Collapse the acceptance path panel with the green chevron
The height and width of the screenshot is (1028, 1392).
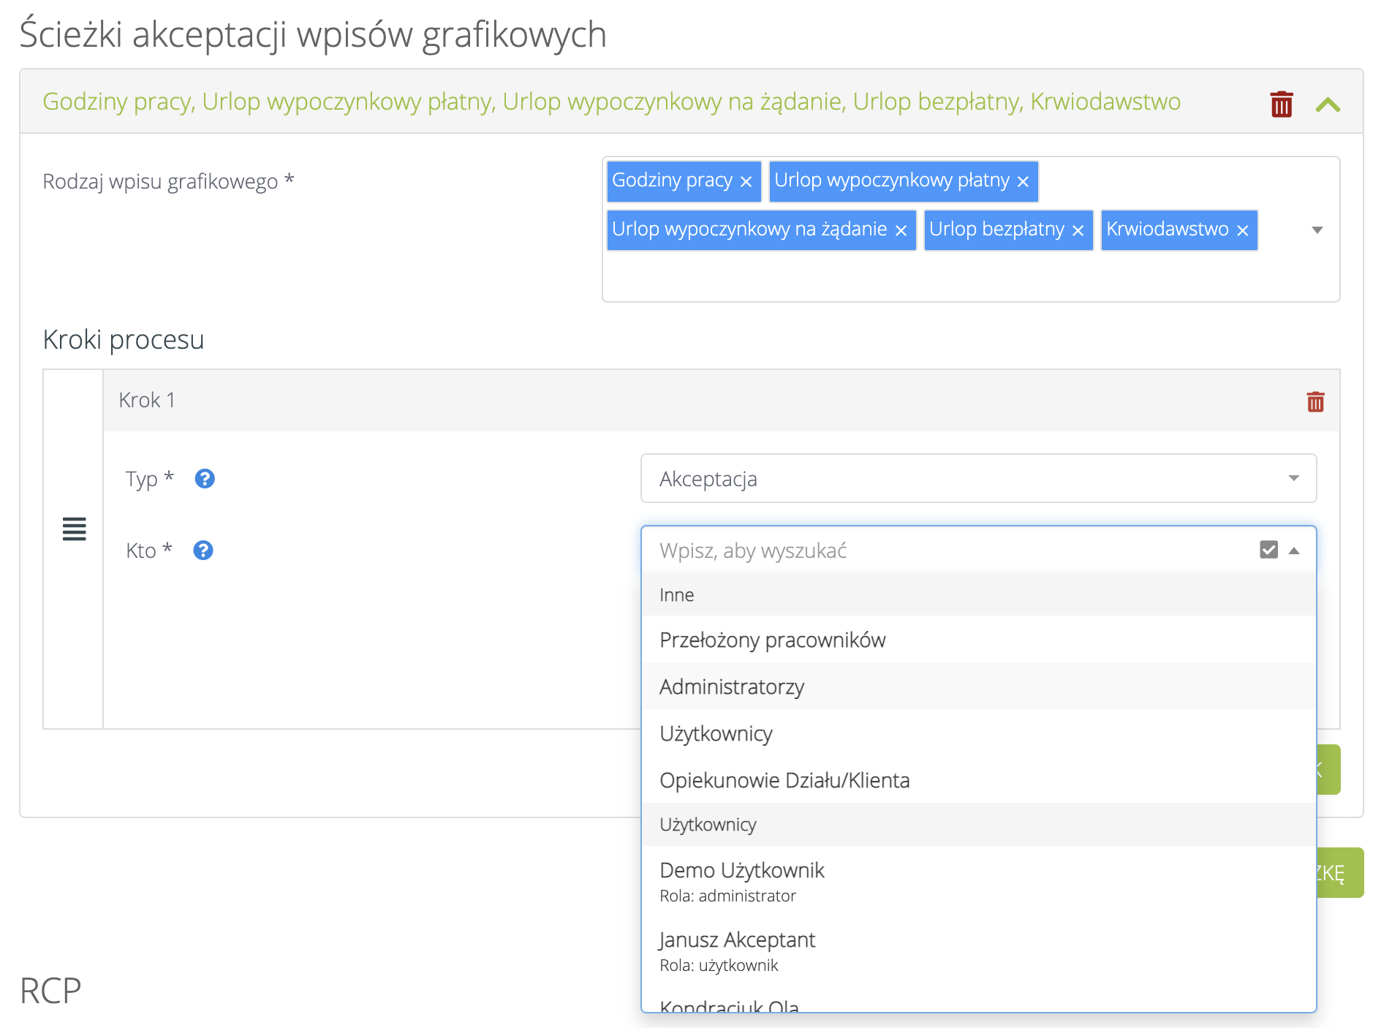click(x=1328, y=105)
